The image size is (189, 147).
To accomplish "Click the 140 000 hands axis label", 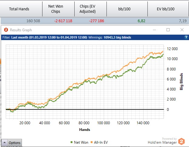I will (143, 123).
